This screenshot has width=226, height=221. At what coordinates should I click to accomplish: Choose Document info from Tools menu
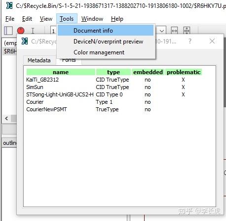(x=106, y=31)
